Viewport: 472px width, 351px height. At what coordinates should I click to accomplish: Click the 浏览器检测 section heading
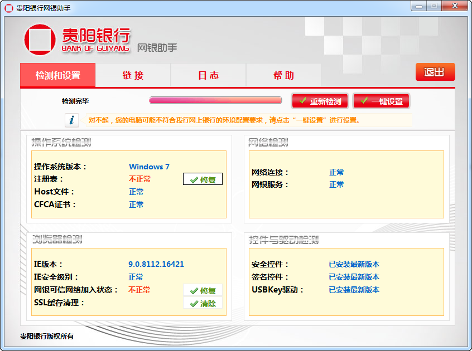point(57,240)
